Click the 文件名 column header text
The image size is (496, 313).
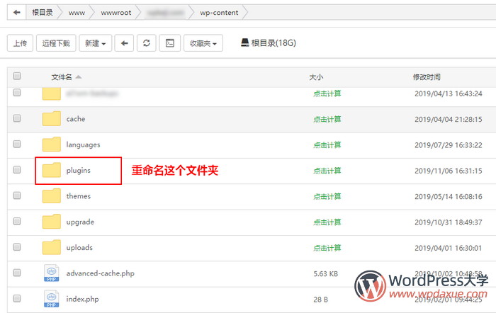[x=62, y=76]
